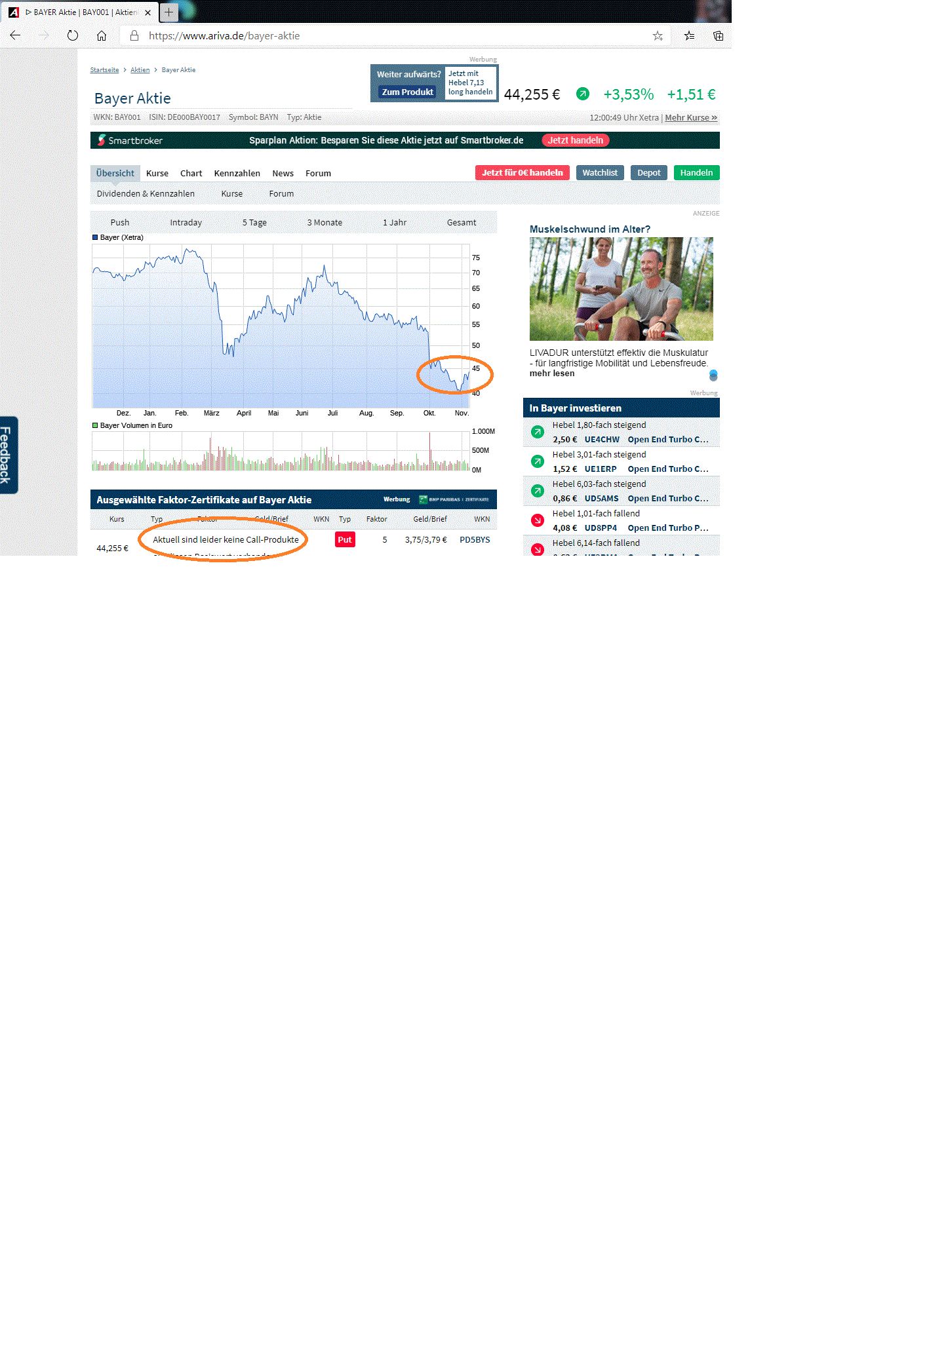Image resolution: width=948 pixels, height=1352 pixels.
Task: Switch to the Kurse main tab
Action: click(157, 173)
